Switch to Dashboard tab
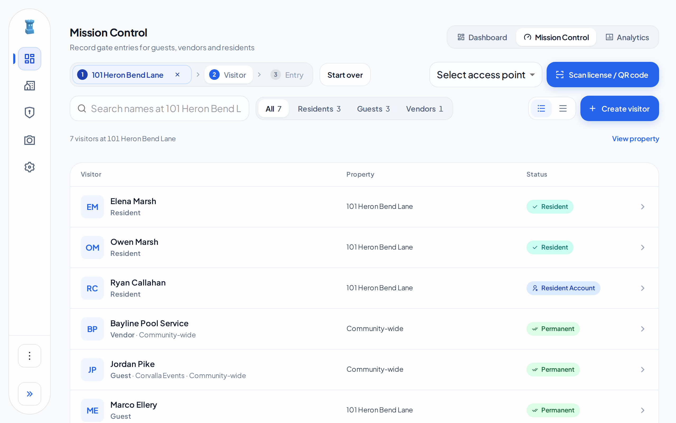The height and width of the screenshot is (423, 676). click(x=482, y=37)
